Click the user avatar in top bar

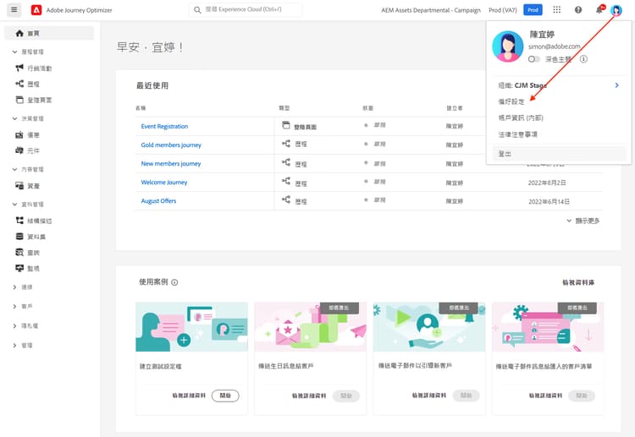pyautogui.click(x=616, y=10)
